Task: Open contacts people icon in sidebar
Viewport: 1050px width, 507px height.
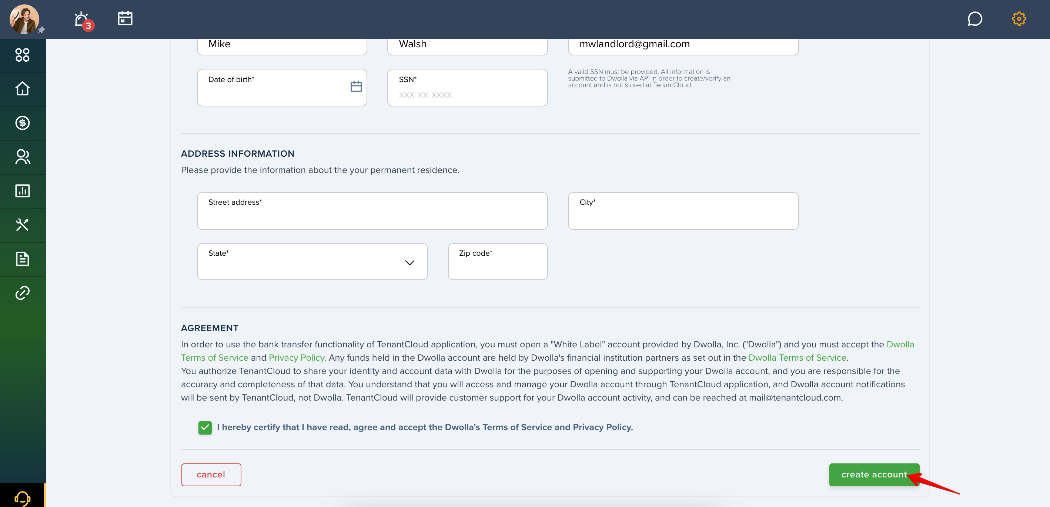Action: [x=23, y=157]
